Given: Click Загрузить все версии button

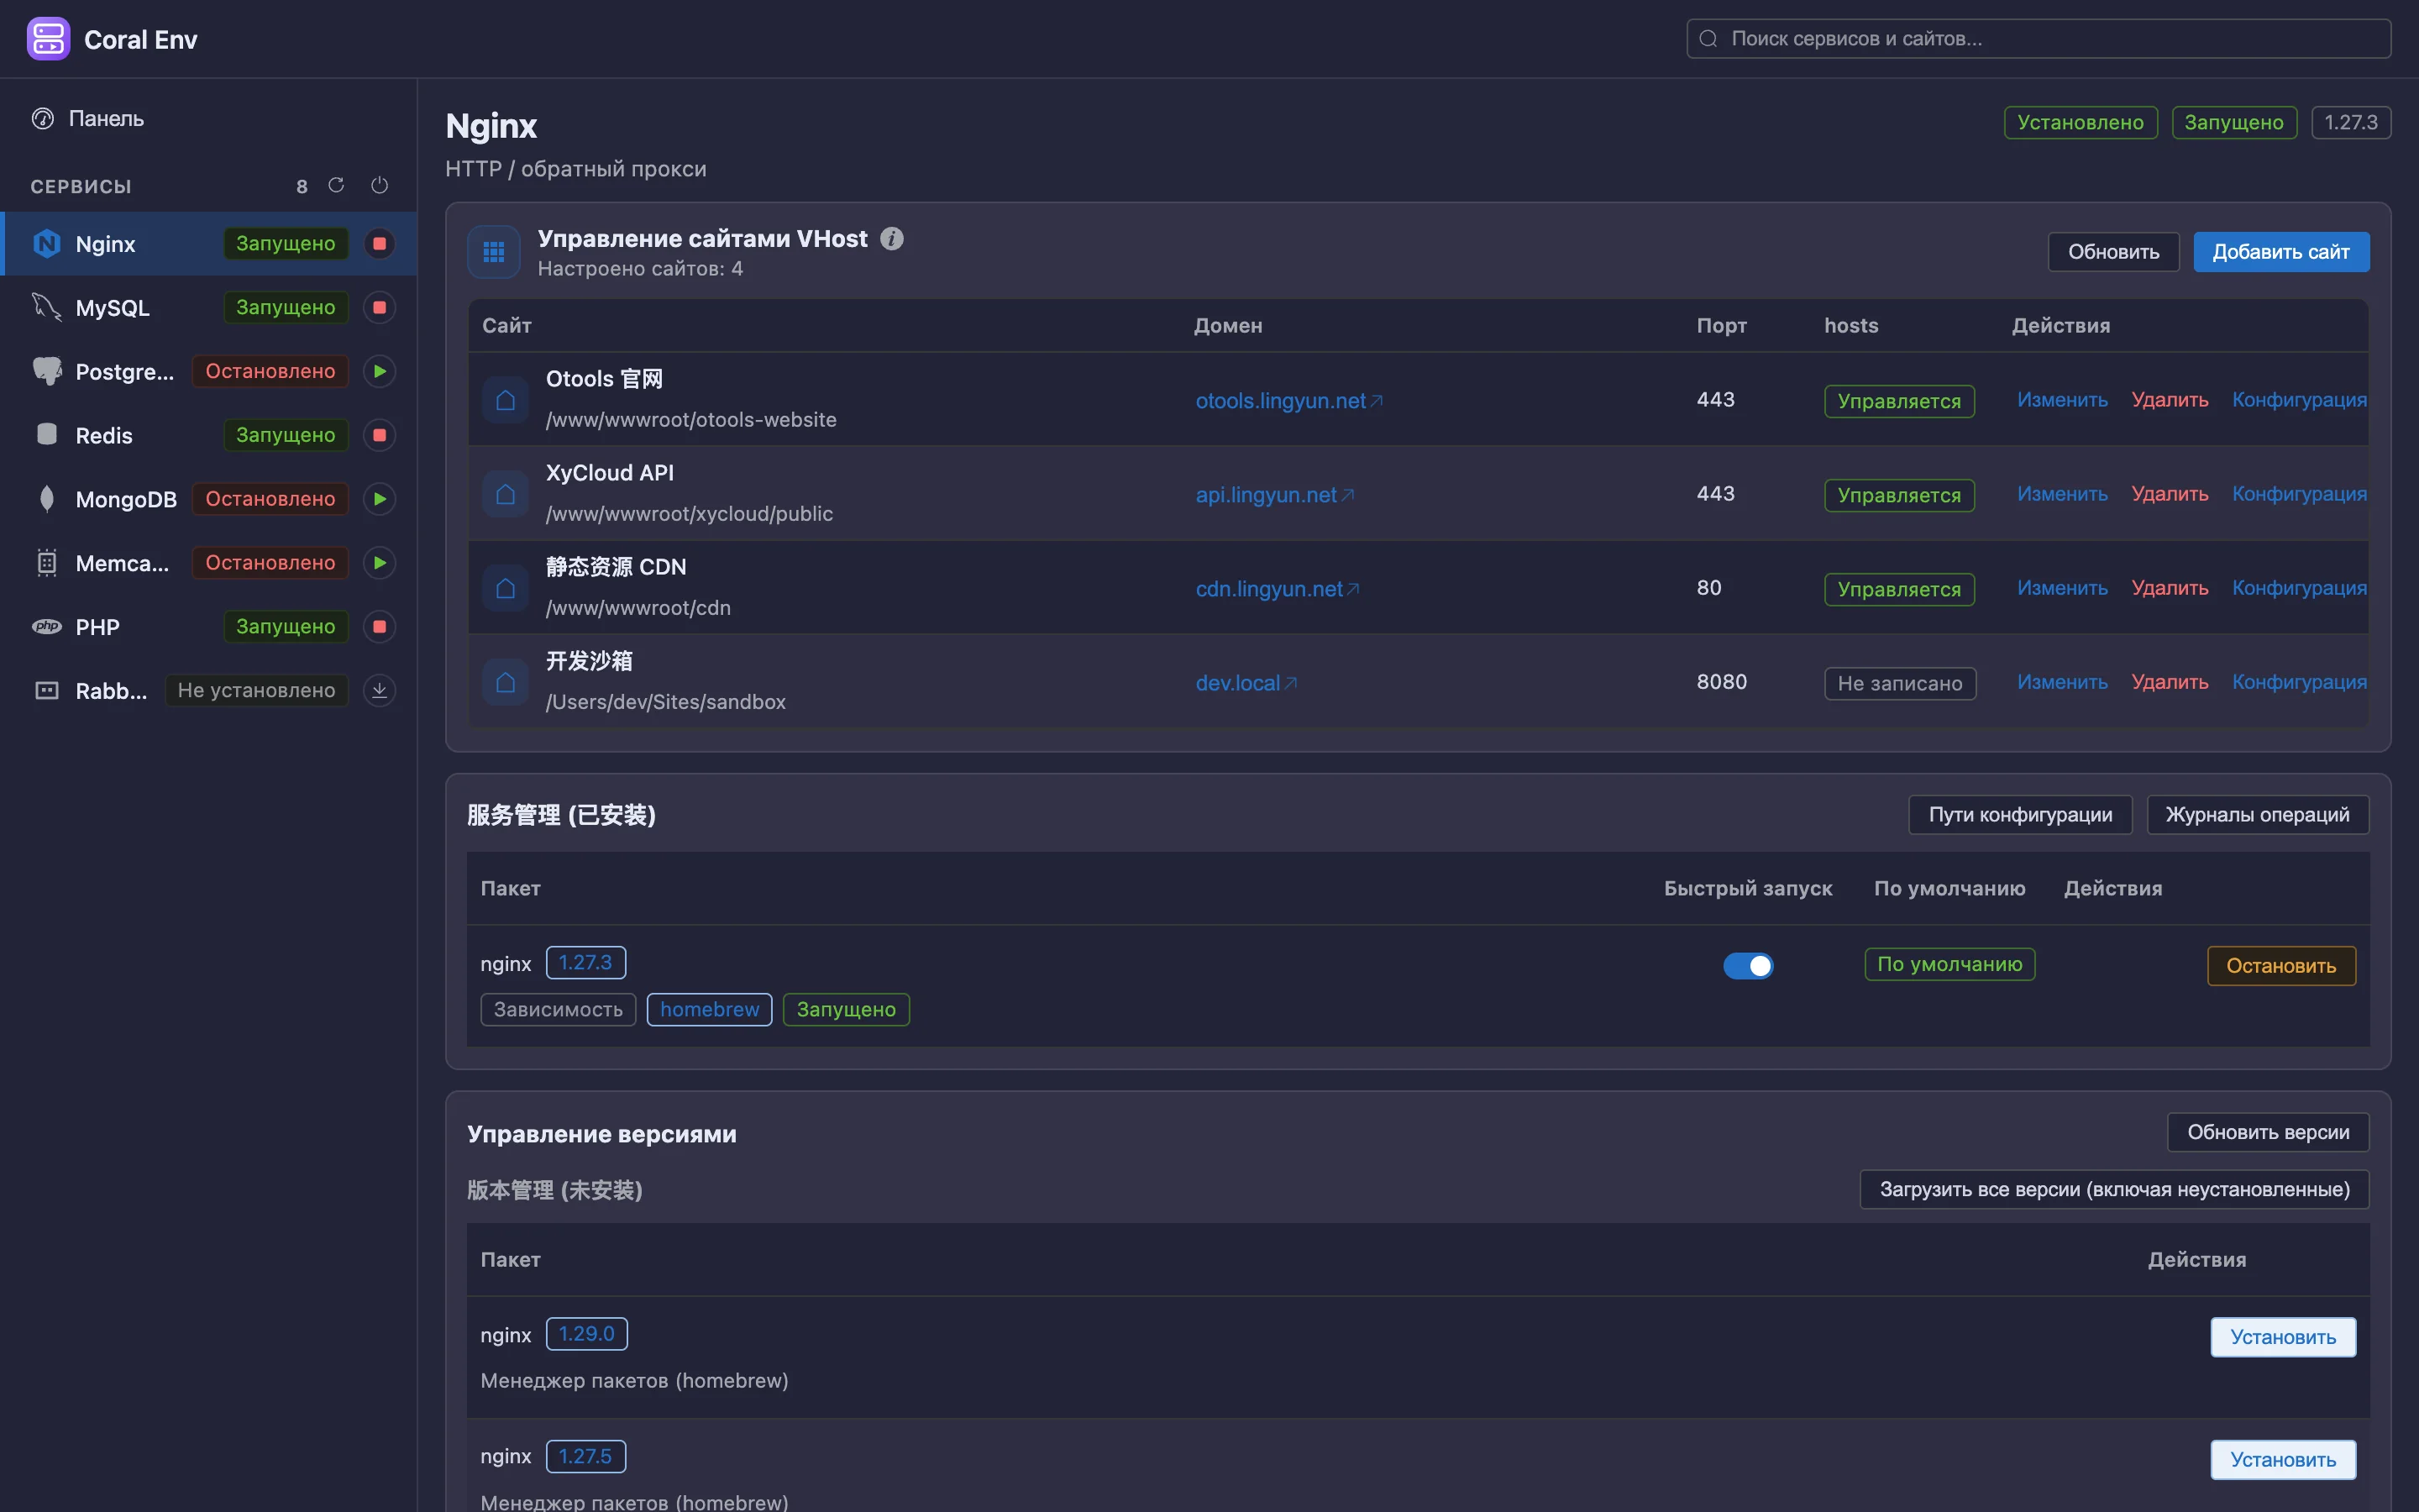Looking at the screenshot, I should [2114, 1190].
